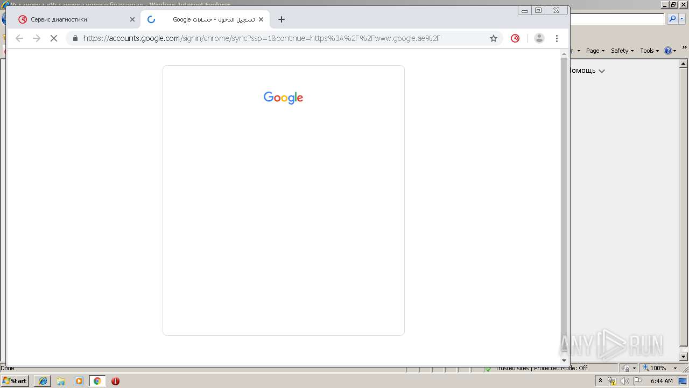Click Internet Explorer search magnifier button
The width and height of the screenshot is (689, 388).
(672, 19)
